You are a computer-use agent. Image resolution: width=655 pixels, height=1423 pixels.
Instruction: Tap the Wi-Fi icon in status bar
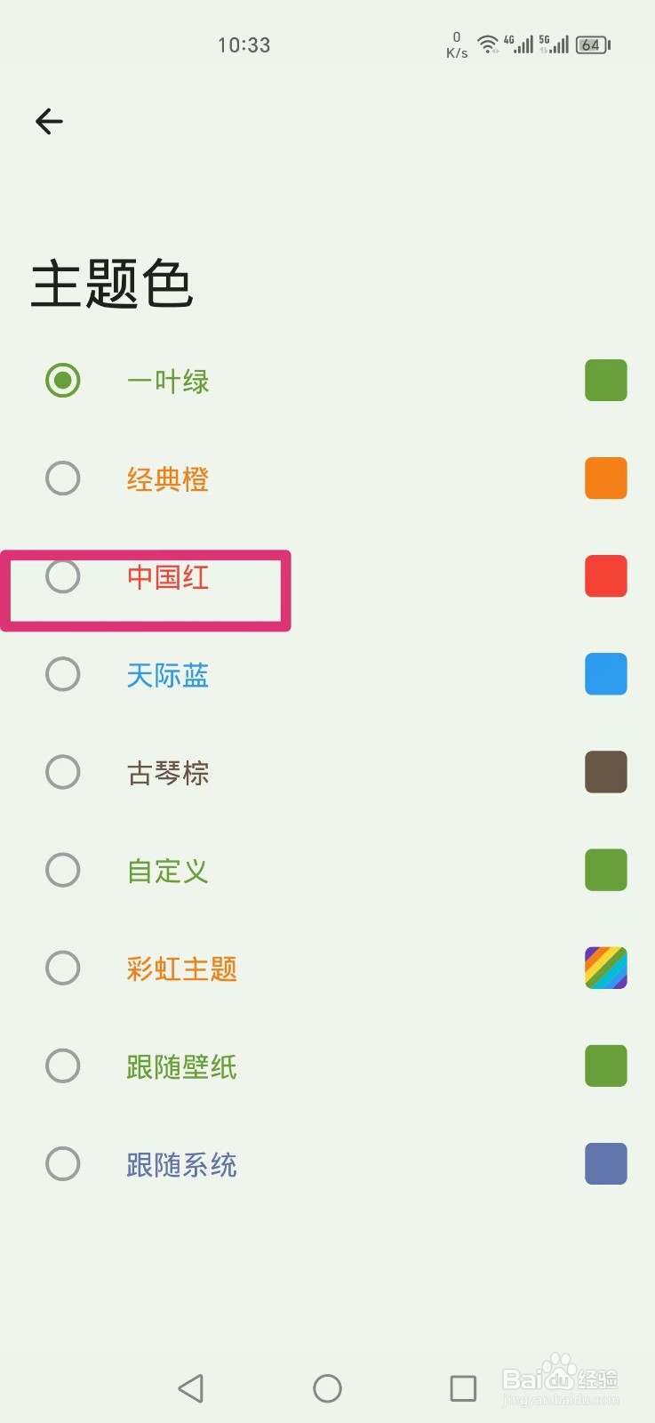point(488,44)
